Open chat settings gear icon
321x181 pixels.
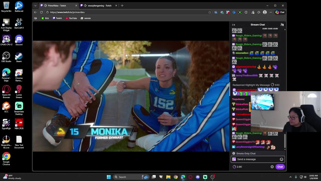coord(272,167)
